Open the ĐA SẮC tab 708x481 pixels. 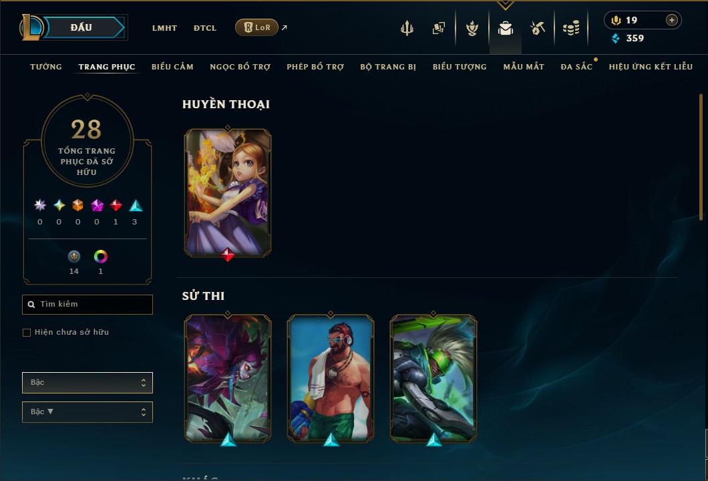(x=576, y=67)
